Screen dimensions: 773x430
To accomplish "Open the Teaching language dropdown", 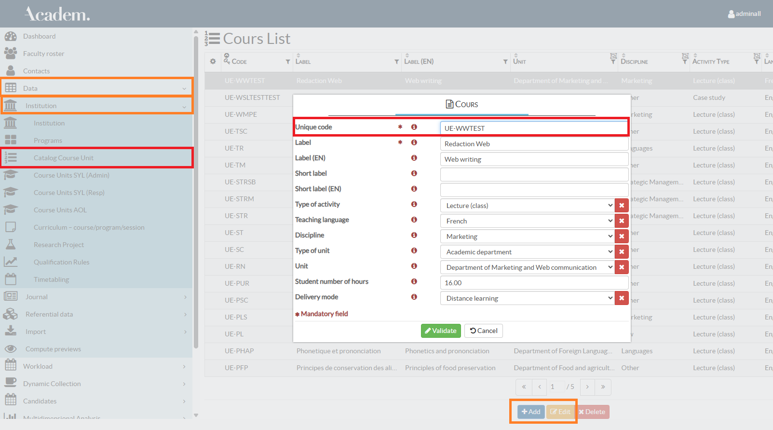I will tap(527, 221).
